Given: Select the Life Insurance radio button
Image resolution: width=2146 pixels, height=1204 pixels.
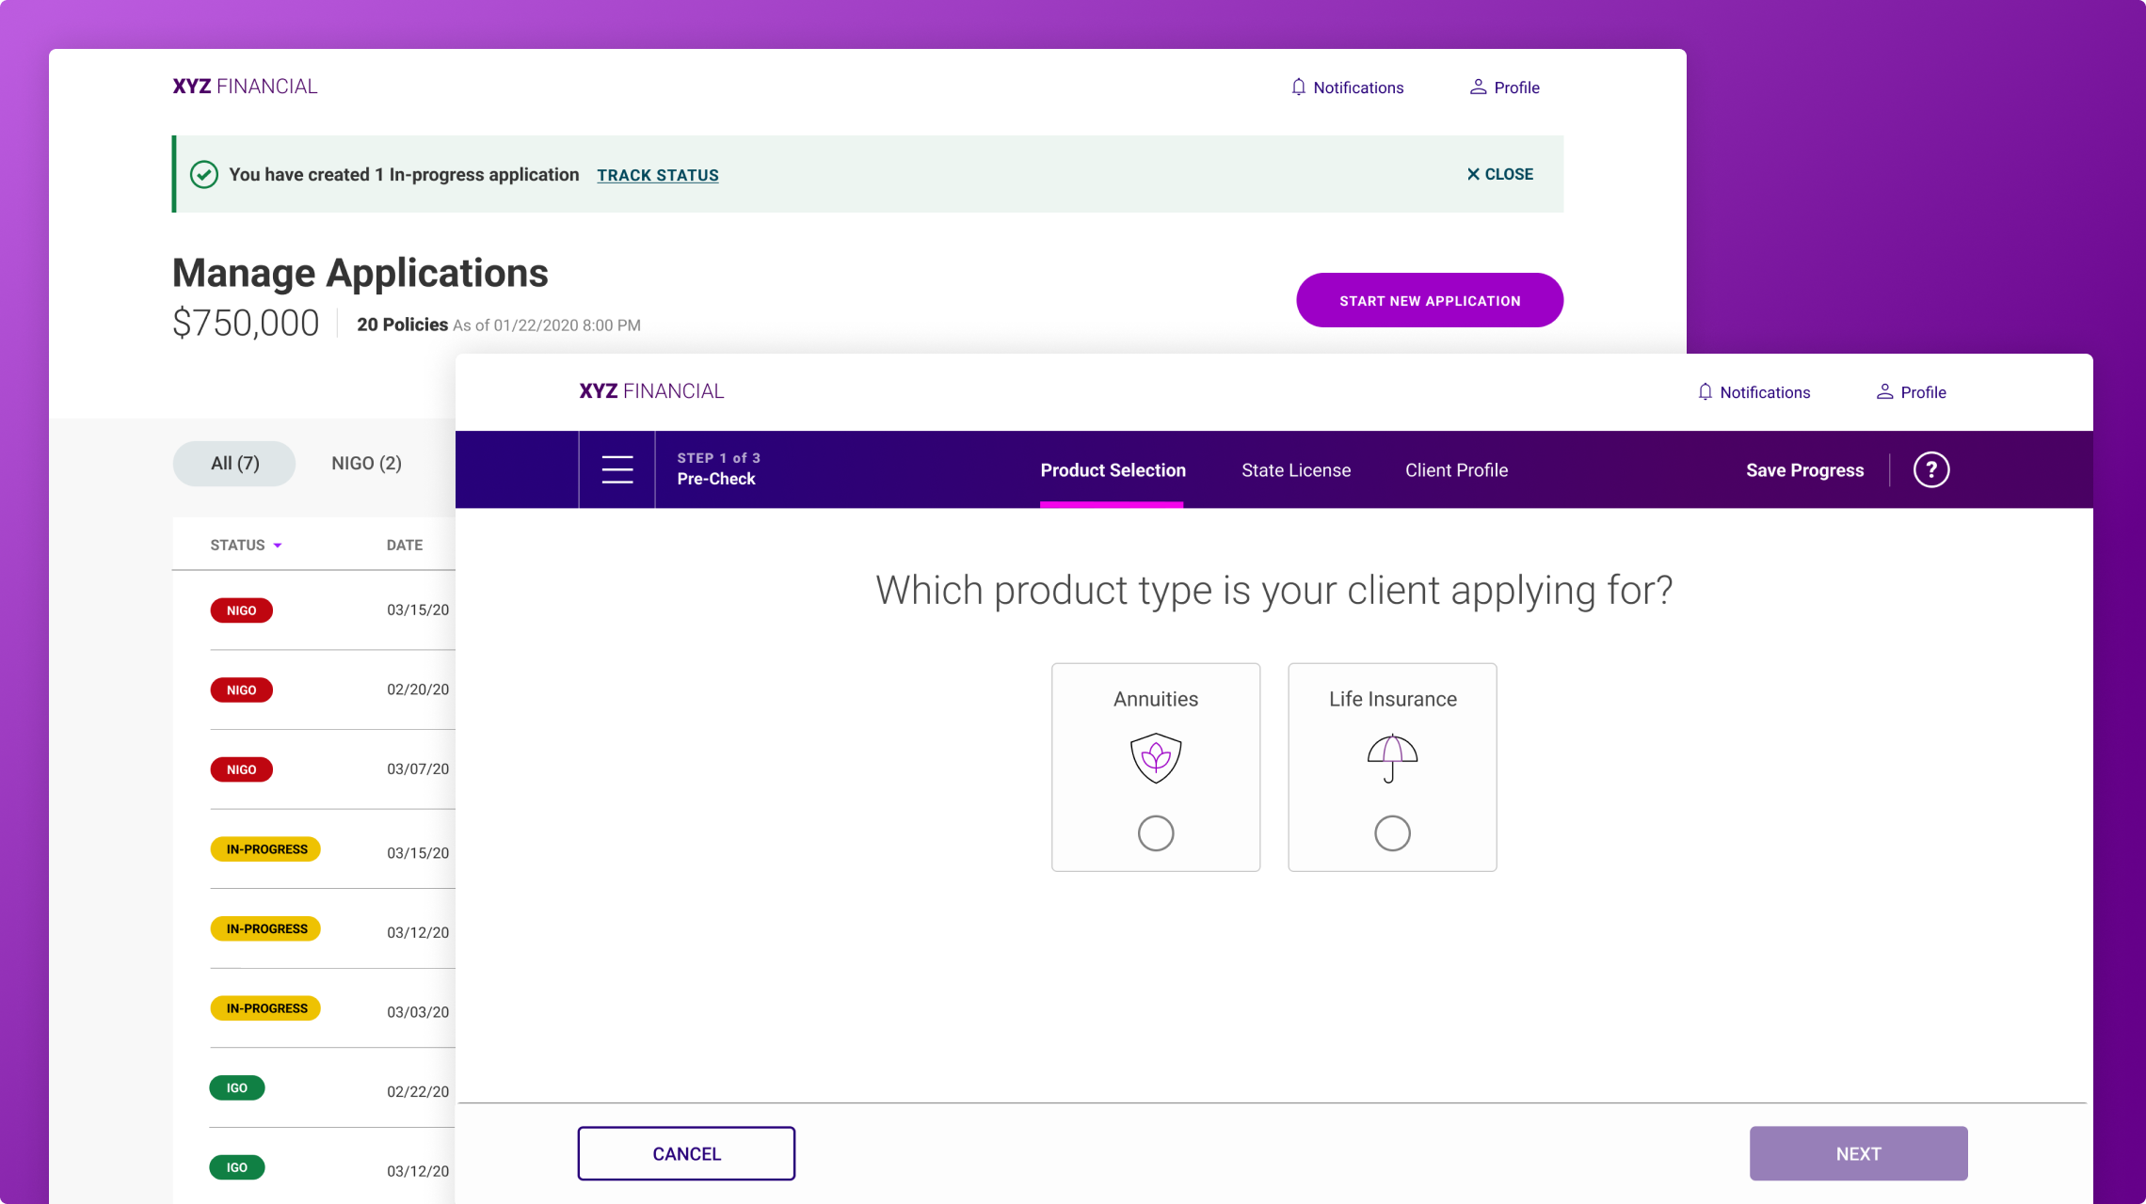Looking at the screenshot, I should tap(1392, 833).
